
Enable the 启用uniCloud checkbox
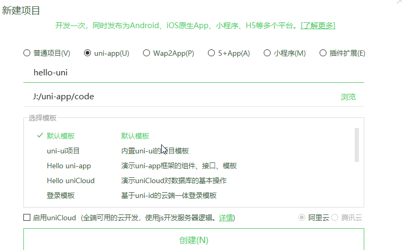tap(27, 218)
